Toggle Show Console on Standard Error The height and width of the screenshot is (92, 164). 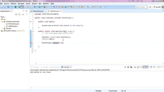click(147, 67)
